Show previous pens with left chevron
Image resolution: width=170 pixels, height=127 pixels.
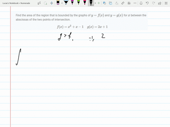coord(62,3)
